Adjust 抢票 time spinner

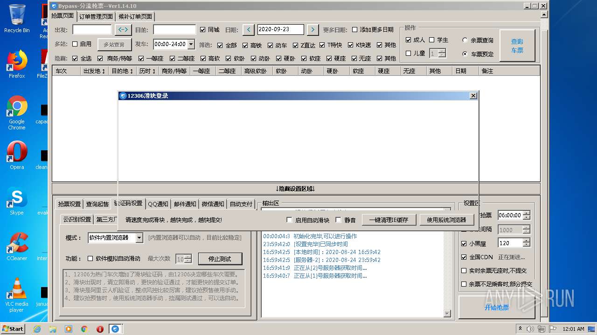527,215
